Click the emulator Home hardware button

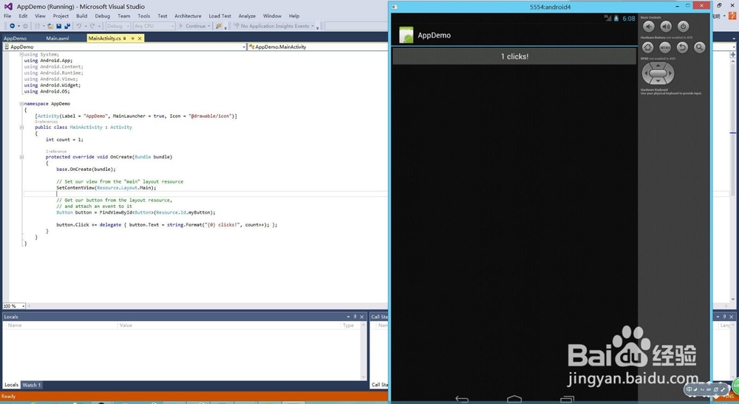coord(648,47)
